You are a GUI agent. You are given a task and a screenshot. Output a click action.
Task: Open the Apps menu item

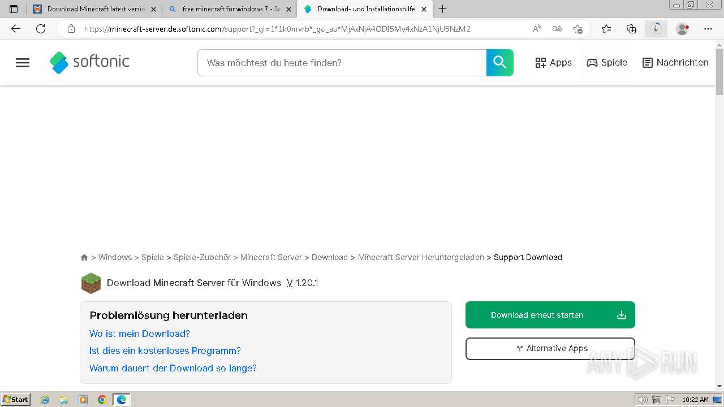tap(554, 63)
